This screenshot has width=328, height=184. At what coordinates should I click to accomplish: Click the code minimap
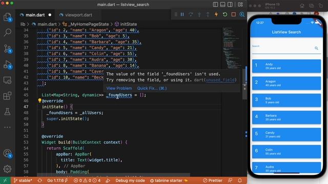(231, 48)
